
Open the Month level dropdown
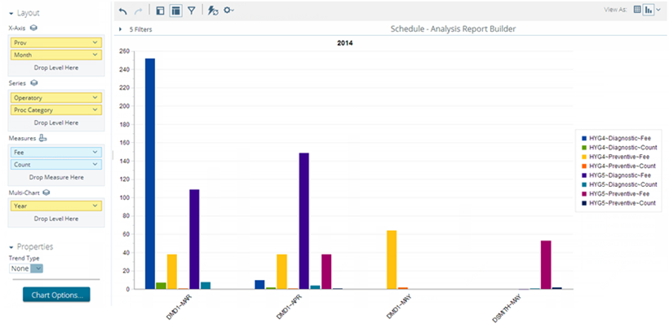click(x=95, y=55)
